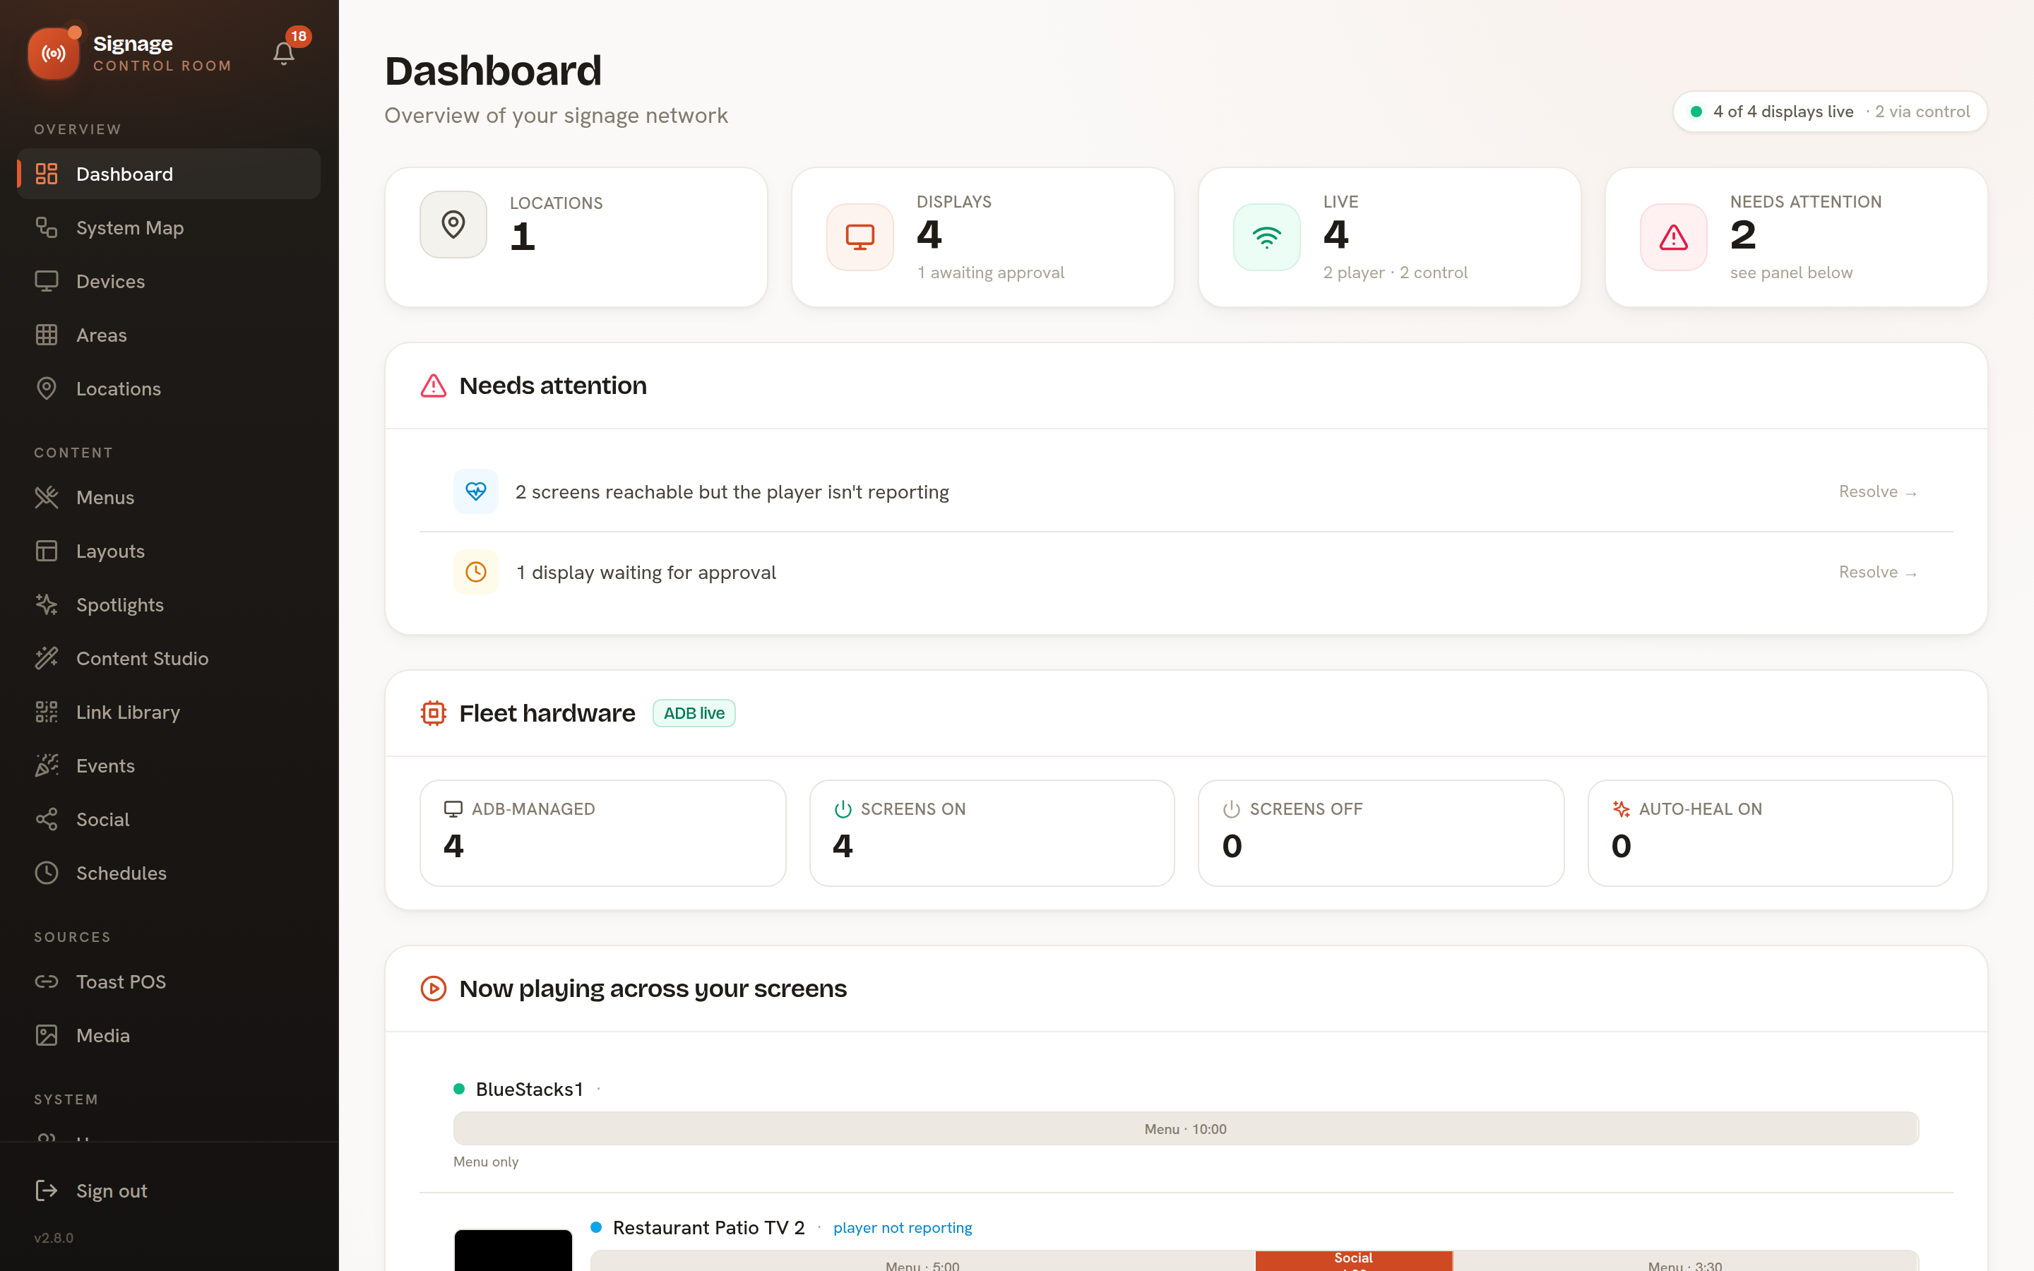This screenshot has height=1271, width=2034.
Task: Click the Spotlights sparkle icon in sidebar
Action: pyautogui.click(x=46, y=605)
